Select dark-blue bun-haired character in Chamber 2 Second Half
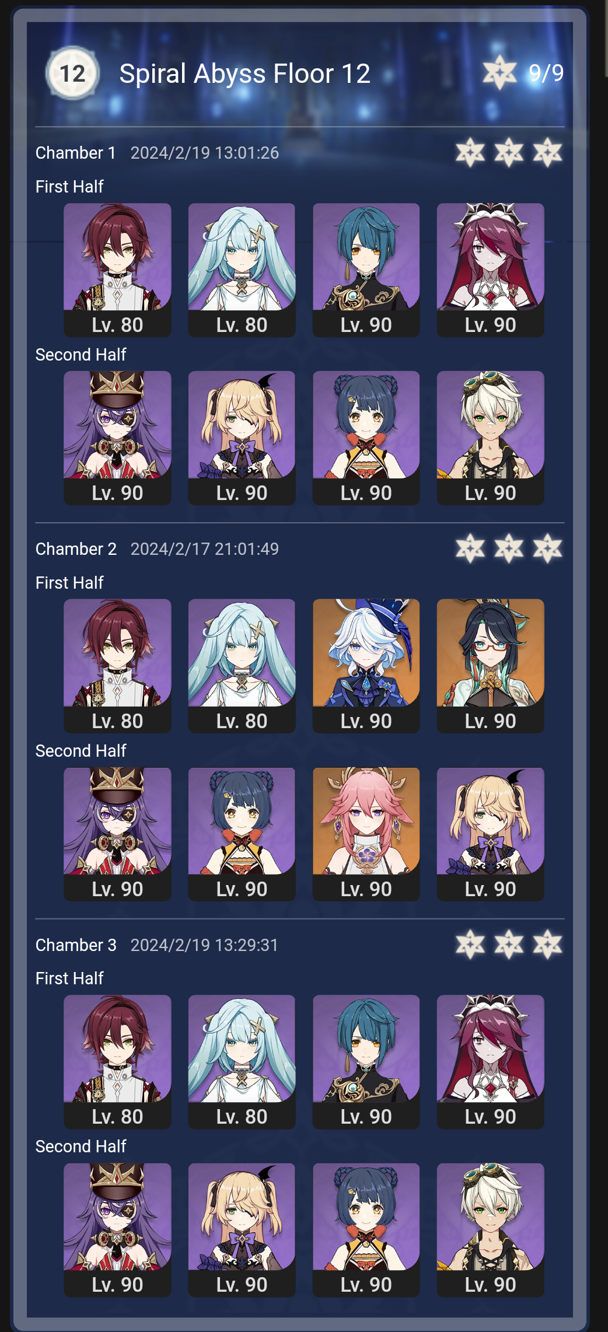 click(242, 834)
